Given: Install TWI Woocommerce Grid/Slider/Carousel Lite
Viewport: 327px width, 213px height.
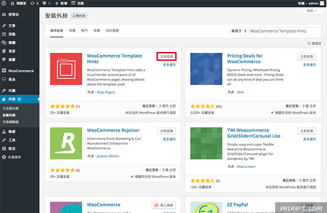Looking at the screenshot, I should click(x=306, y=131).
